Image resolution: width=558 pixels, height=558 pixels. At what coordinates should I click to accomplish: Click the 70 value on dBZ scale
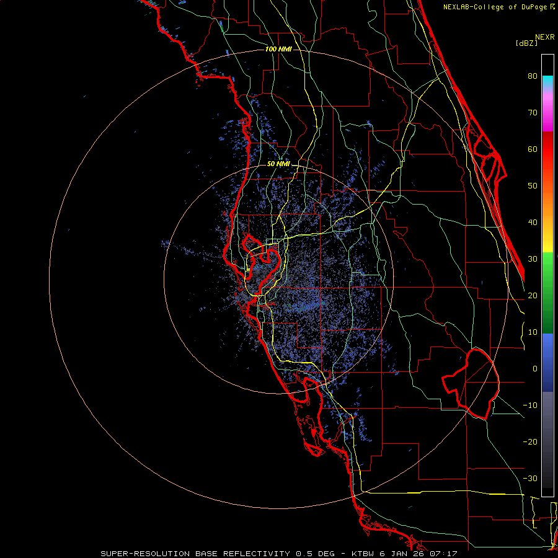coord(533,112)
